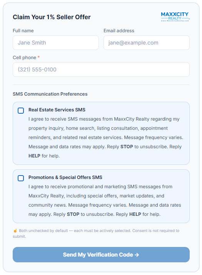This screenshot has height=275, width=202.
Task: Click the MaxxCity Realty logo
Action: click(175, 17)
